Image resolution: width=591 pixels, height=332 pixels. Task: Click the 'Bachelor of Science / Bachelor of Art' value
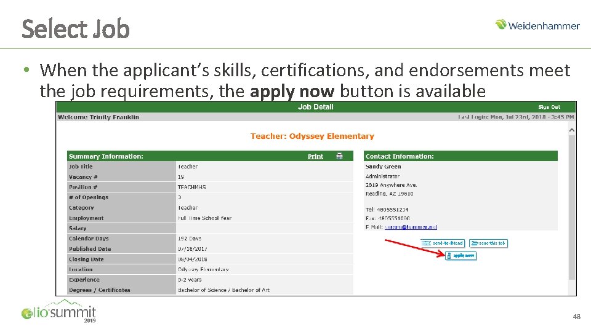(223, 290)
